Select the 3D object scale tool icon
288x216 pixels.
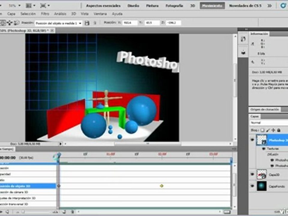tap(16, 23)
